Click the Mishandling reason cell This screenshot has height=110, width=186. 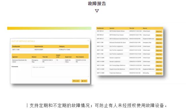(146, 73)
